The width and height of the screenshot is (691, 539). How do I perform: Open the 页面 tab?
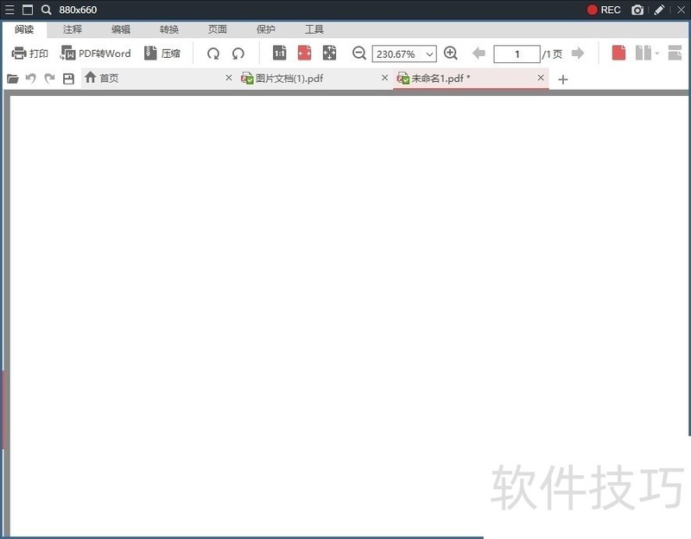click(218, 29)
